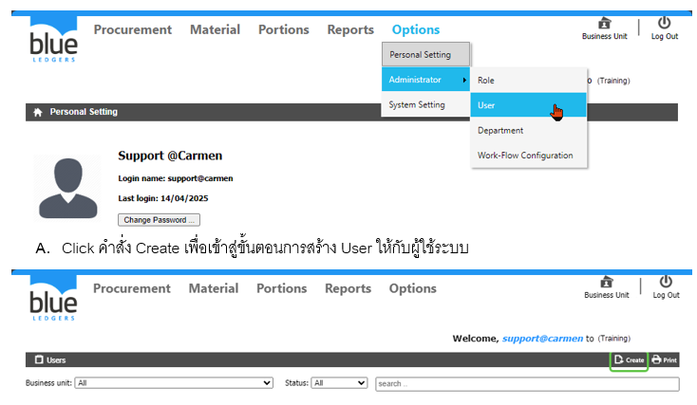Image resolution: width=697 pixels, height=405 pixels.
Task: Click the support@carmen welcome link
Action: click(x=542, y=339)
